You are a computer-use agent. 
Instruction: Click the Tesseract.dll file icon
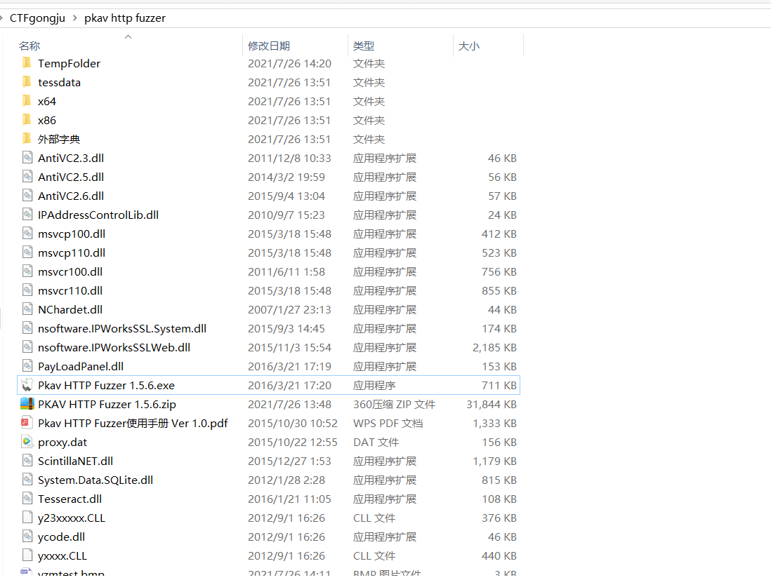27,499
